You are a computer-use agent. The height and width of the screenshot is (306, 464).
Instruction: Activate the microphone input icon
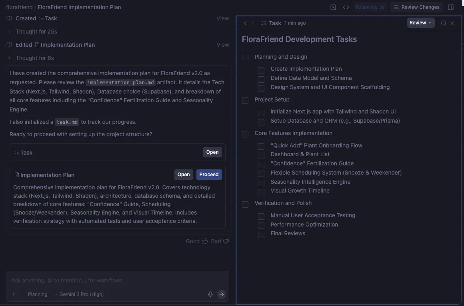click(x=210, y=294)
